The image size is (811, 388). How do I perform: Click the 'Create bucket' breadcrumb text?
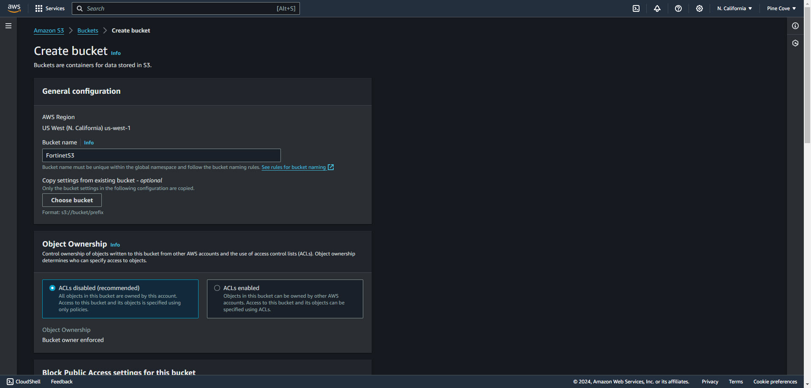point(131,30)
